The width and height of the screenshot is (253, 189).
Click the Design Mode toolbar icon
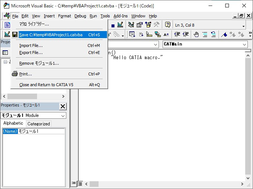coord(120,25)
